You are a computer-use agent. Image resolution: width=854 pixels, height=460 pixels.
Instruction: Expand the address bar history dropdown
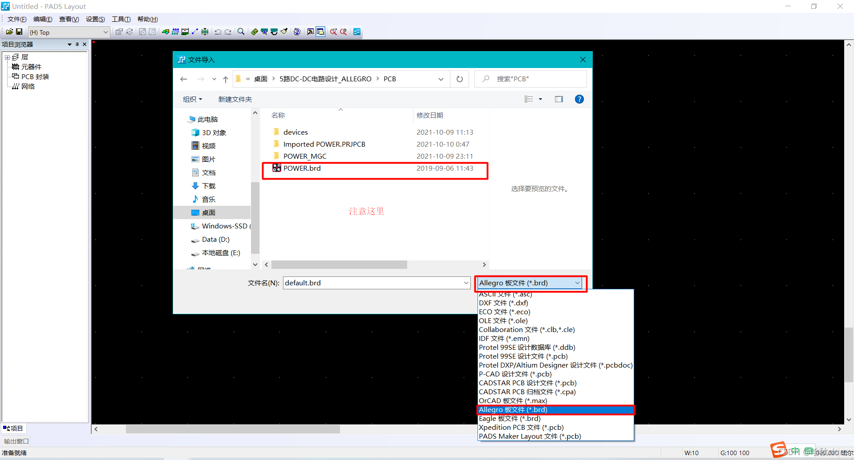(441, 79)
